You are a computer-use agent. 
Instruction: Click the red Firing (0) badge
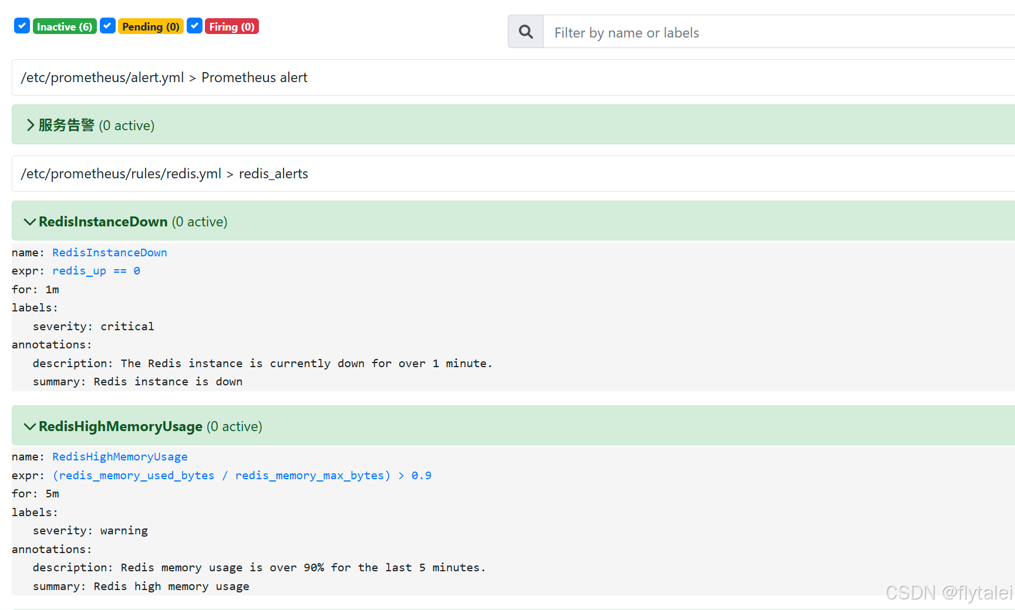coord(232,26)
